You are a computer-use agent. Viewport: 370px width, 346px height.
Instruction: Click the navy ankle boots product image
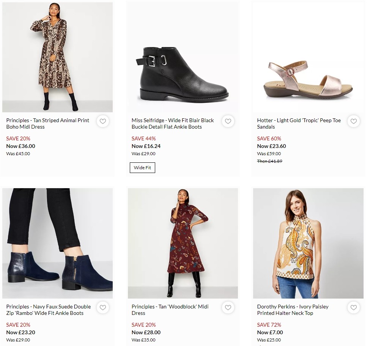57,243
